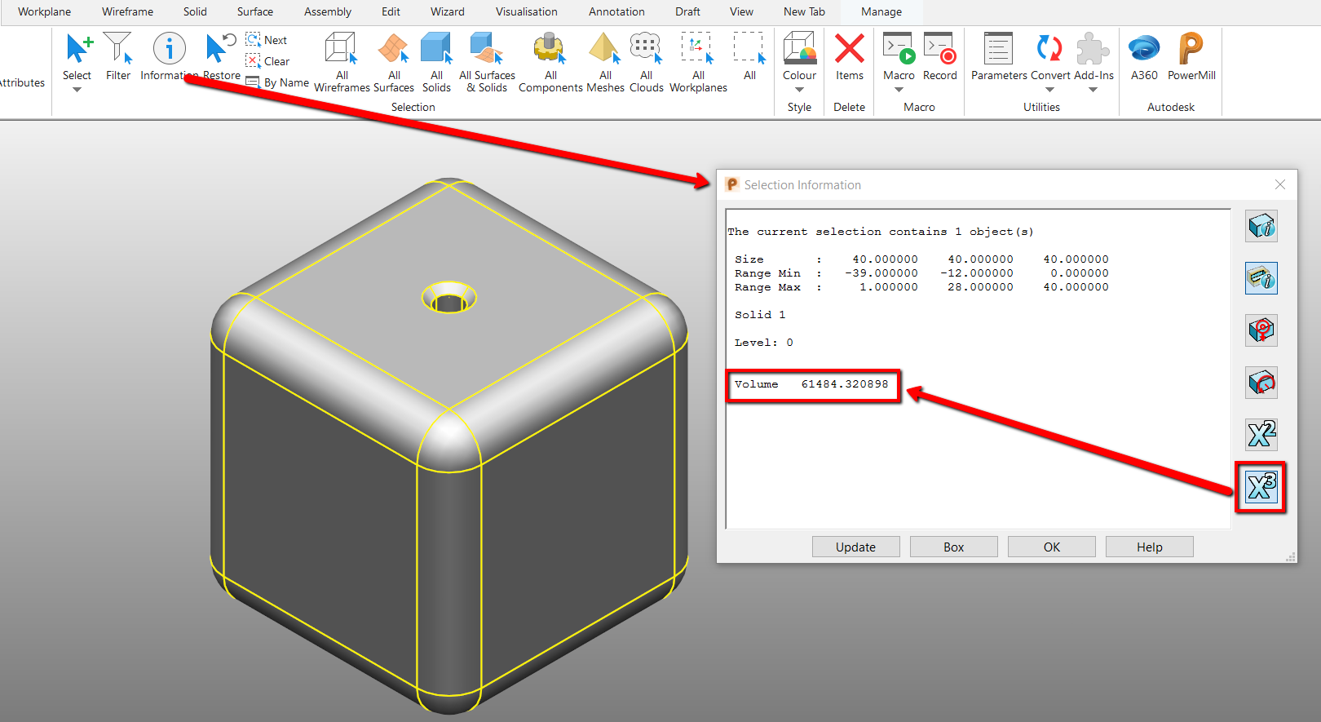
Task: Click the Select tool arrow icon
Action: (77, 49)
